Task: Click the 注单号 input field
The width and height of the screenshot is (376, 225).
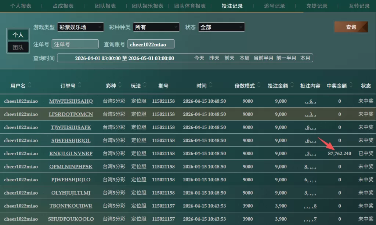Action: pyautogui.click(x=75, y=44)
